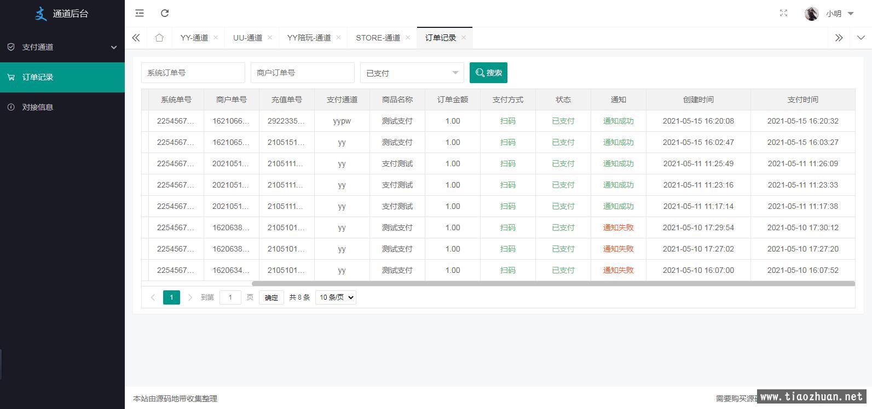The width and height of the screenshot is (872, 409).
Task: Open the 10 条/页 page size dropdown
Action: point(336,297)
